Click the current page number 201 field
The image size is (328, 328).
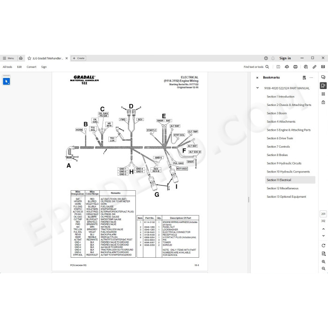[x=323, y=214]
